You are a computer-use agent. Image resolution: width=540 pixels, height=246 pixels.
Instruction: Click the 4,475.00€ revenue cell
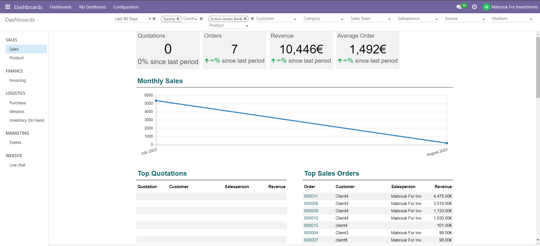click(443, 196)
